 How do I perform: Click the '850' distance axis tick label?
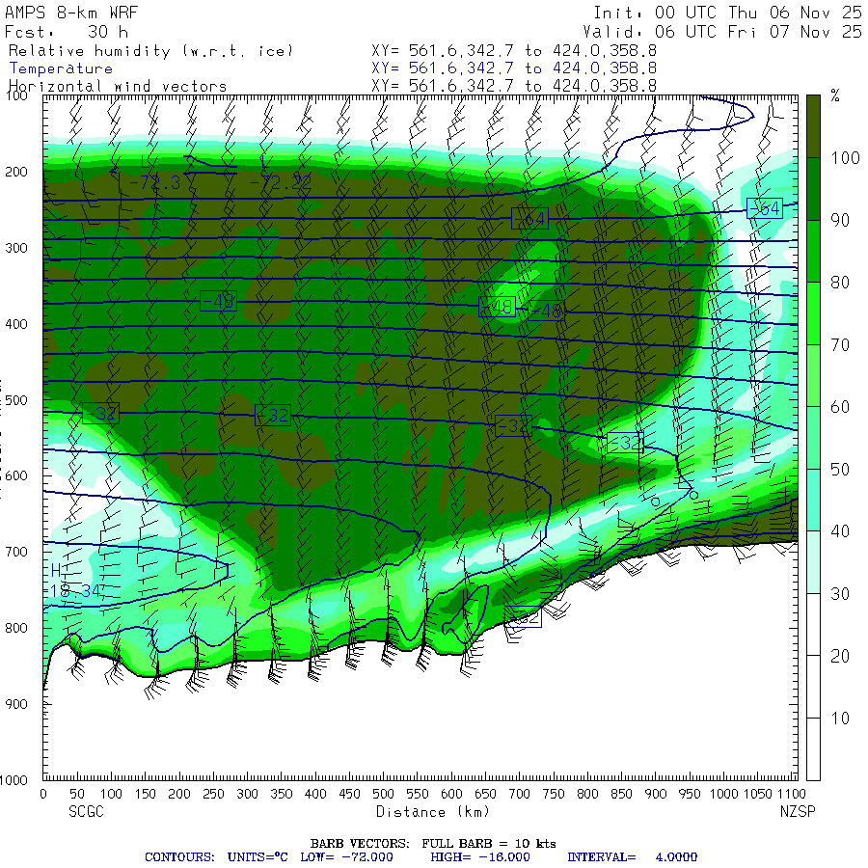coord(621,794)
